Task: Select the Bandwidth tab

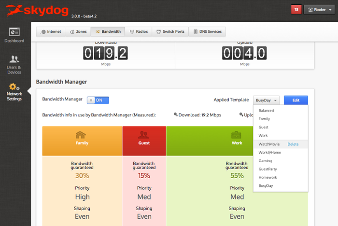Action: coord(108,31)
